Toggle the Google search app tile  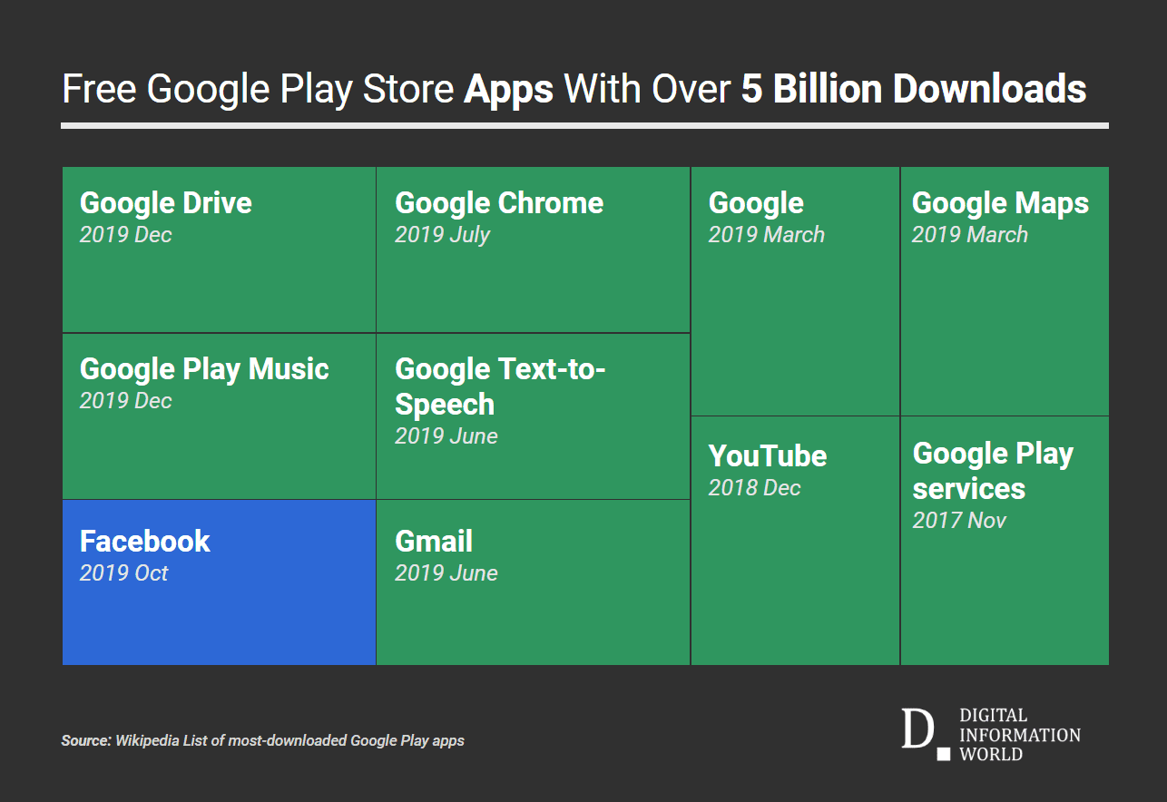(x=794, y=289)
